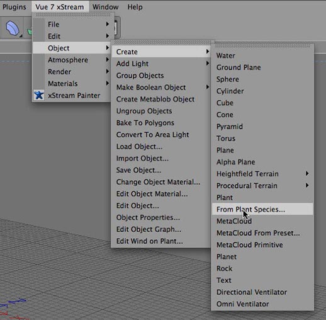Open the Window menu in the menu bar

click(x=106, y=7)
